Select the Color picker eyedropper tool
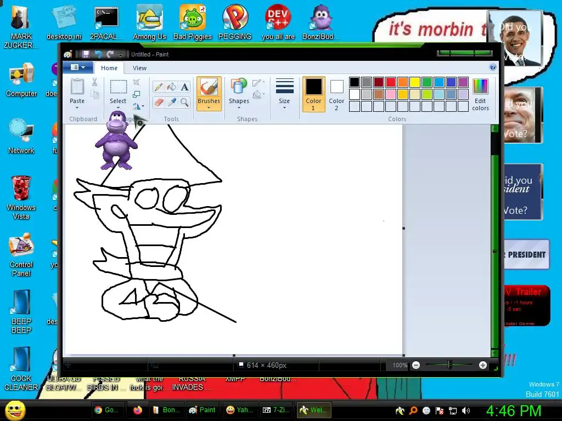This screenshot has width=562, height=421. (x=172, y=103)
